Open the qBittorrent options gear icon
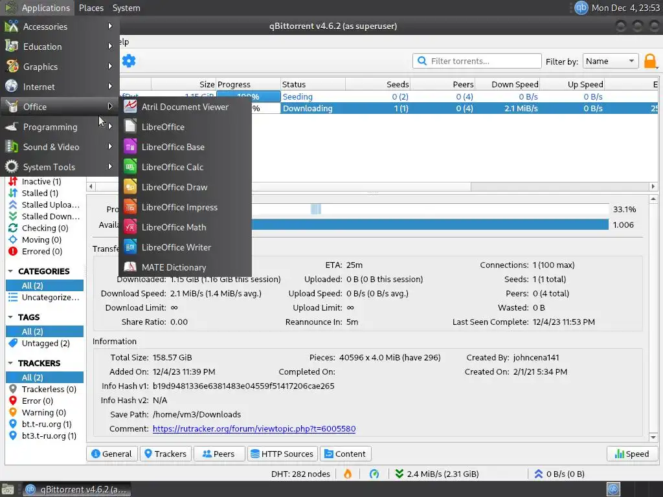This screenshot has width=663, height=497. click(x=129, y=61)
